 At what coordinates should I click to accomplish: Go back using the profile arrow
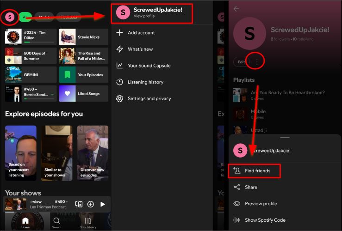pyautogui.click(x=236, y=9)
